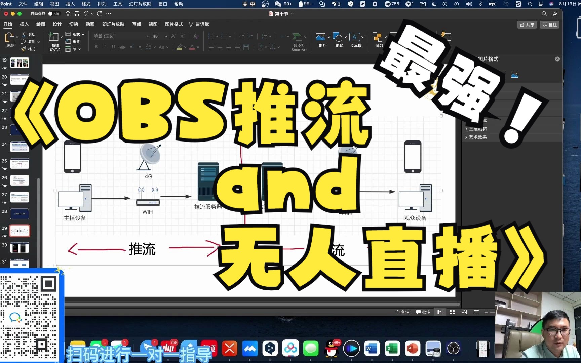Screen dimensions: 581x363
Task: Click the Undo arrow
Action: [x=86, y=14]
